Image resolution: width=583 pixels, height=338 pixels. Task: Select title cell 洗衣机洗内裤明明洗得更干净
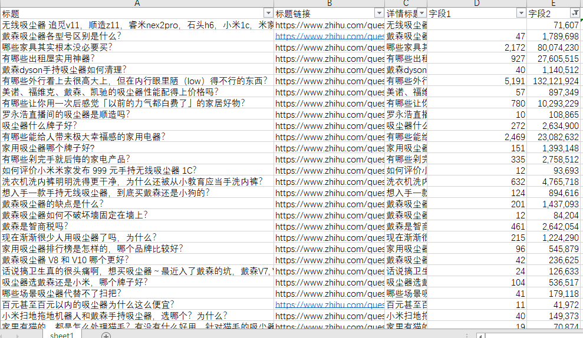(137, 181)
